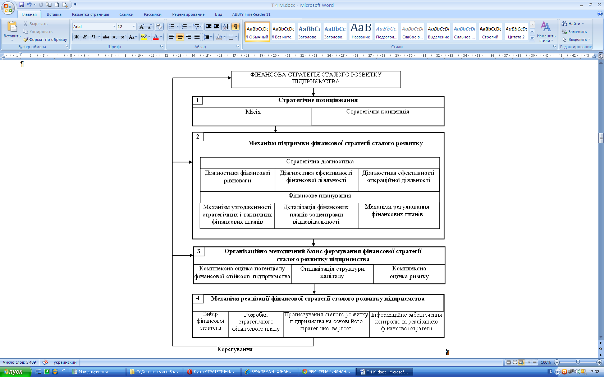
Task: Toggle show paragraph marks (¶)
Action: click(235, 27)
